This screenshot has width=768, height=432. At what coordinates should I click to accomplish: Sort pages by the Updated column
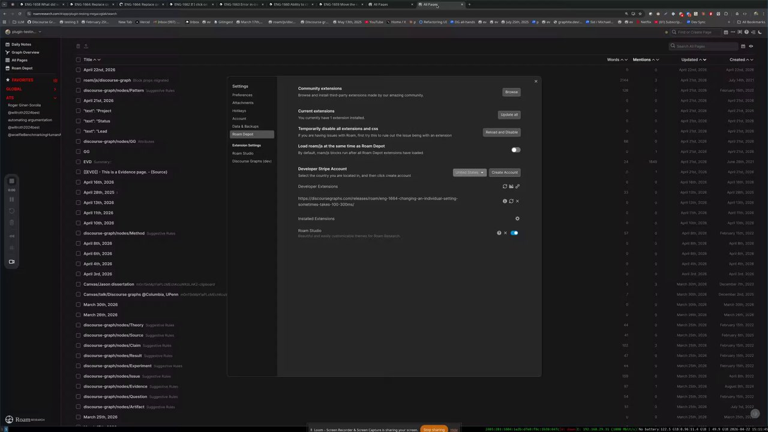coord(694,59)
